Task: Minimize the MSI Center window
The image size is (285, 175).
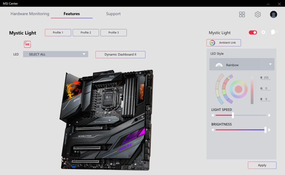Action: click(x=268, y=4)
